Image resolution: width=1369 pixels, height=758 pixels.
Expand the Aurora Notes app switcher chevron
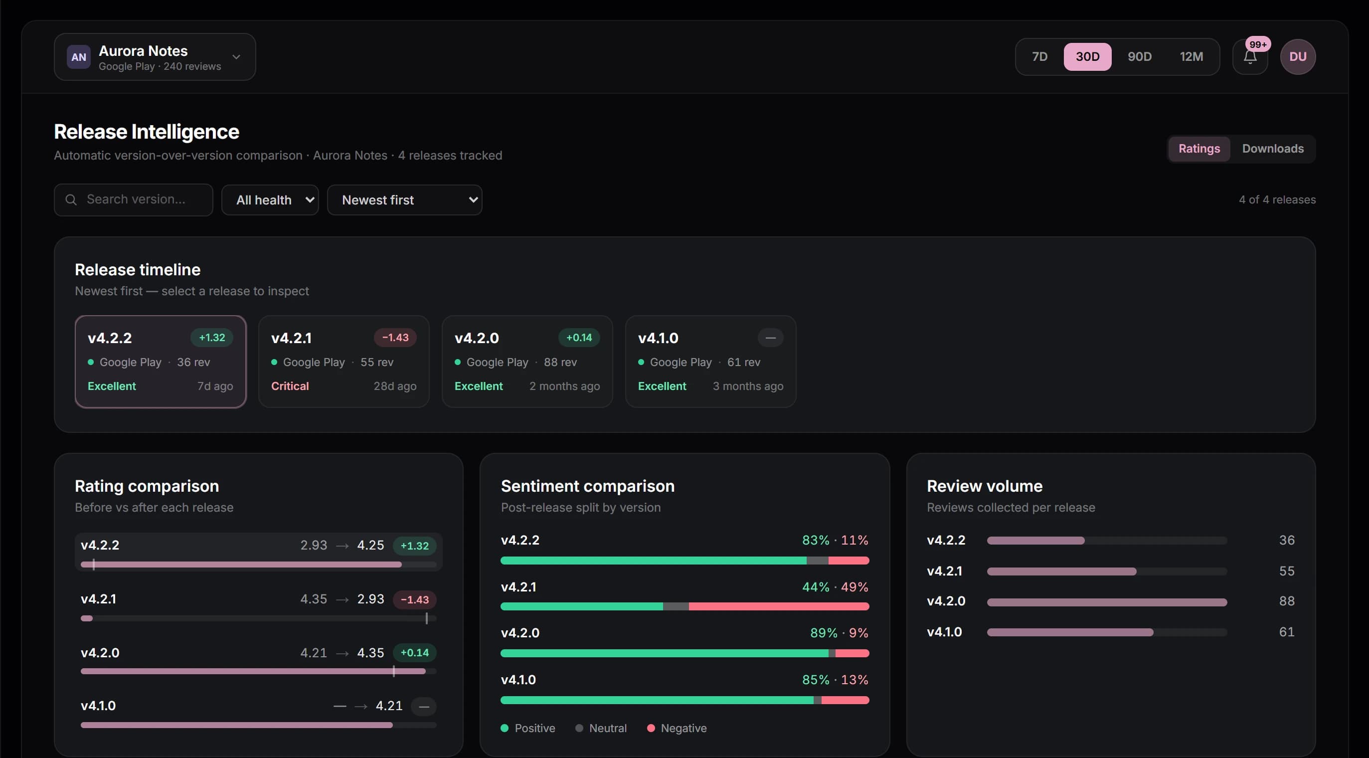click(x=236, y=57)
